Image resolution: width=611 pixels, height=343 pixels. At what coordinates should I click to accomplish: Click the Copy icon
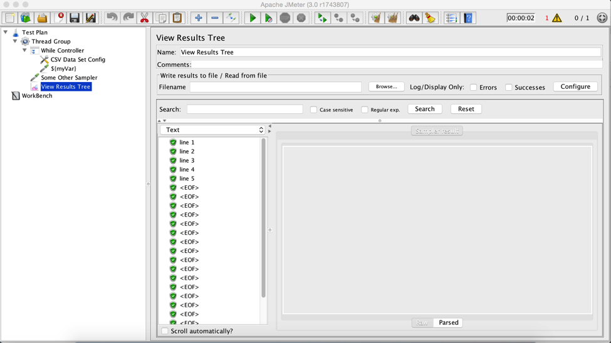[x=161, y=18]
